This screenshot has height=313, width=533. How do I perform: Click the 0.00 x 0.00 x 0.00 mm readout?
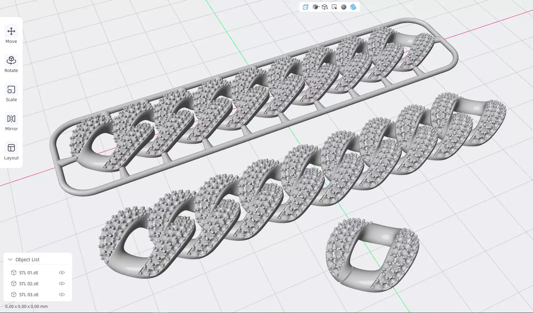26,306
